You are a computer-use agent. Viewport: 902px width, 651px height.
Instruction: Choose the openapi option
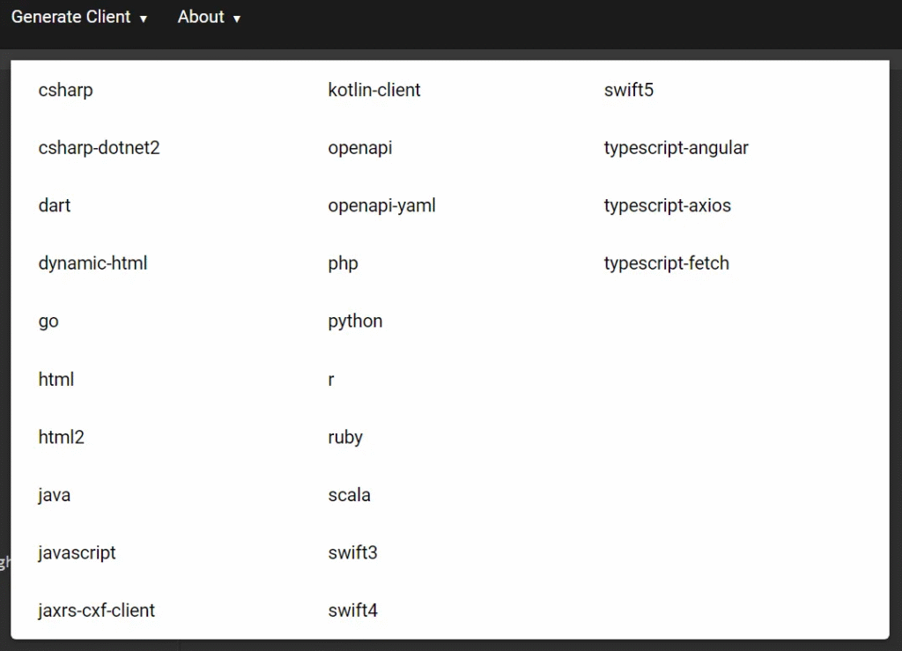360,148
